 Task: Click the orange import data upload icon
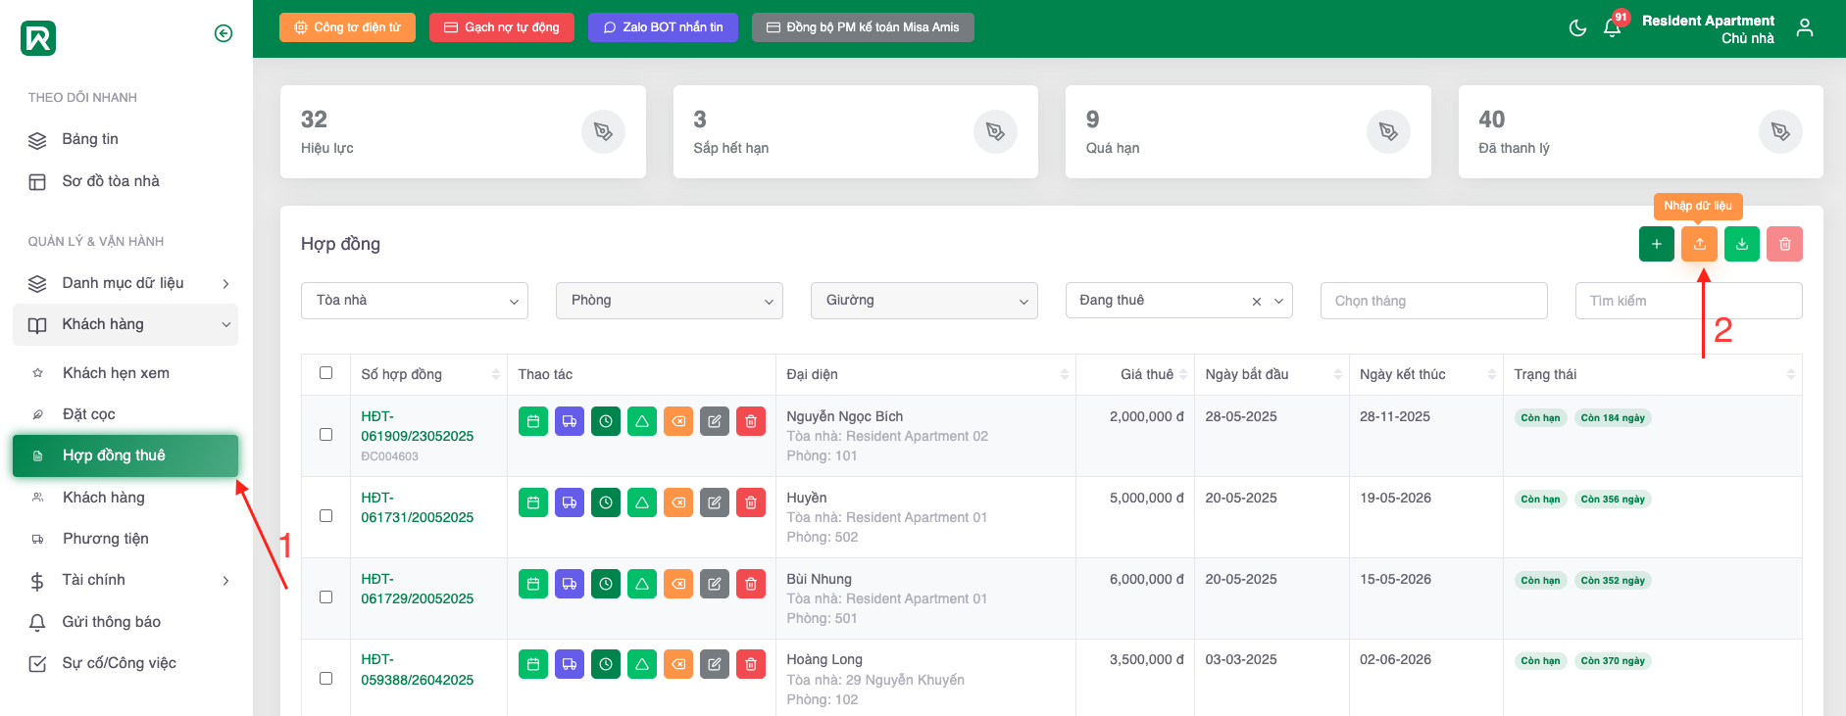1699,244
